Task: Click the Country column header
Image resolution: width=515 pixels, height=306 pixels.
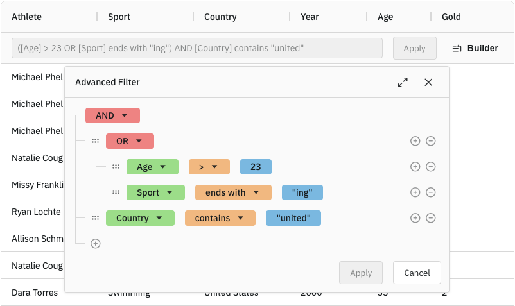Action: pyautogui.click(x=220, y=17)
